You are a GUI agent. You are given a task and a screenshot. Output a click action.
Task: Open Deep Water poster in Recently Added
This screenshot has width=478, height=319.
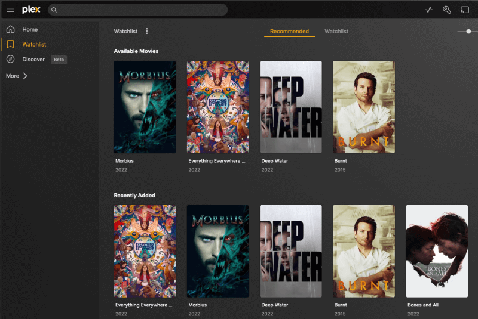pyautogui.click(x=291, y=251)
